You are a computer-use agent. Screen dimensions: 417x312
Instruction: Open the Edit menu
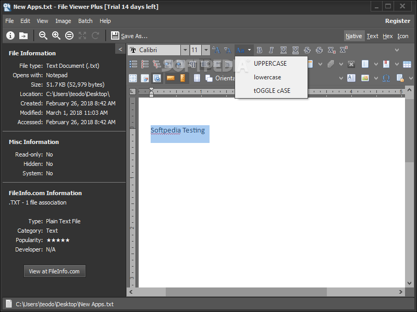(25, 21)
